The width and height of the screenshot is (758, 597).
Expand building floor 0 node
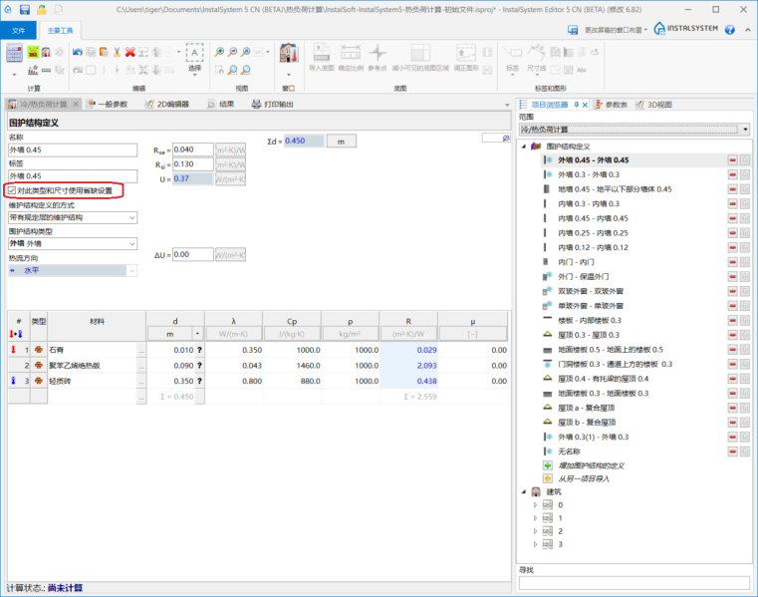pos(535,505)
